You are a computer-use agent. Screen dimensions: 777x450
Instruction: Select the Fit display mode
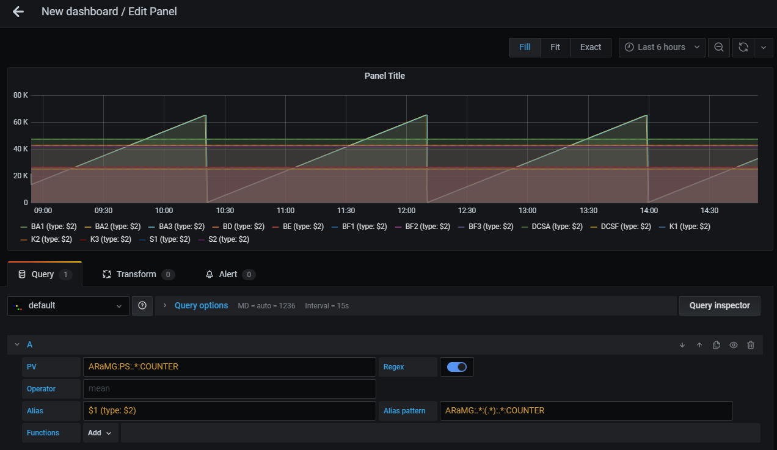pyautogui.click(x=555, y=48)
